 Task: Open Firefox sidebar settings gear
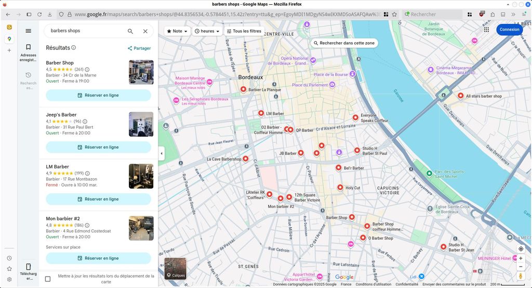(9, 279)
